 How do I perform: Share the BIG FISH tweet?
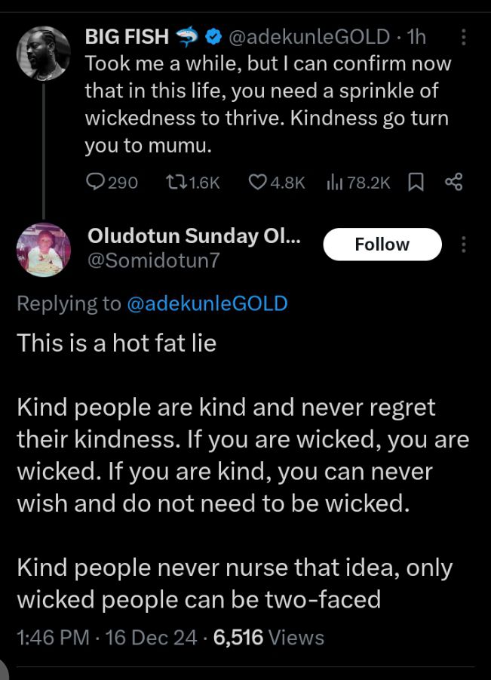coord(453,182)
